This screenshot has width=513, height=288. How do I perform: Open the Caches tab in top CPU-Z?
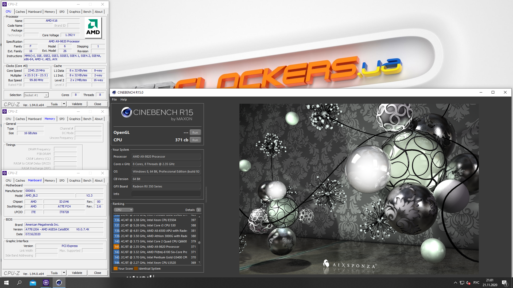click(x=20, y=12)
